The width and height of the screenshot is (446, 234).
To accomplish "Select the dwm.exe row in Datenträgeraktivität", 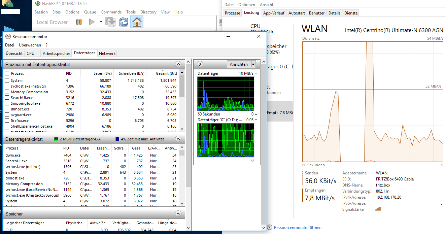I will pyautogui.click(x=91, y=155).
